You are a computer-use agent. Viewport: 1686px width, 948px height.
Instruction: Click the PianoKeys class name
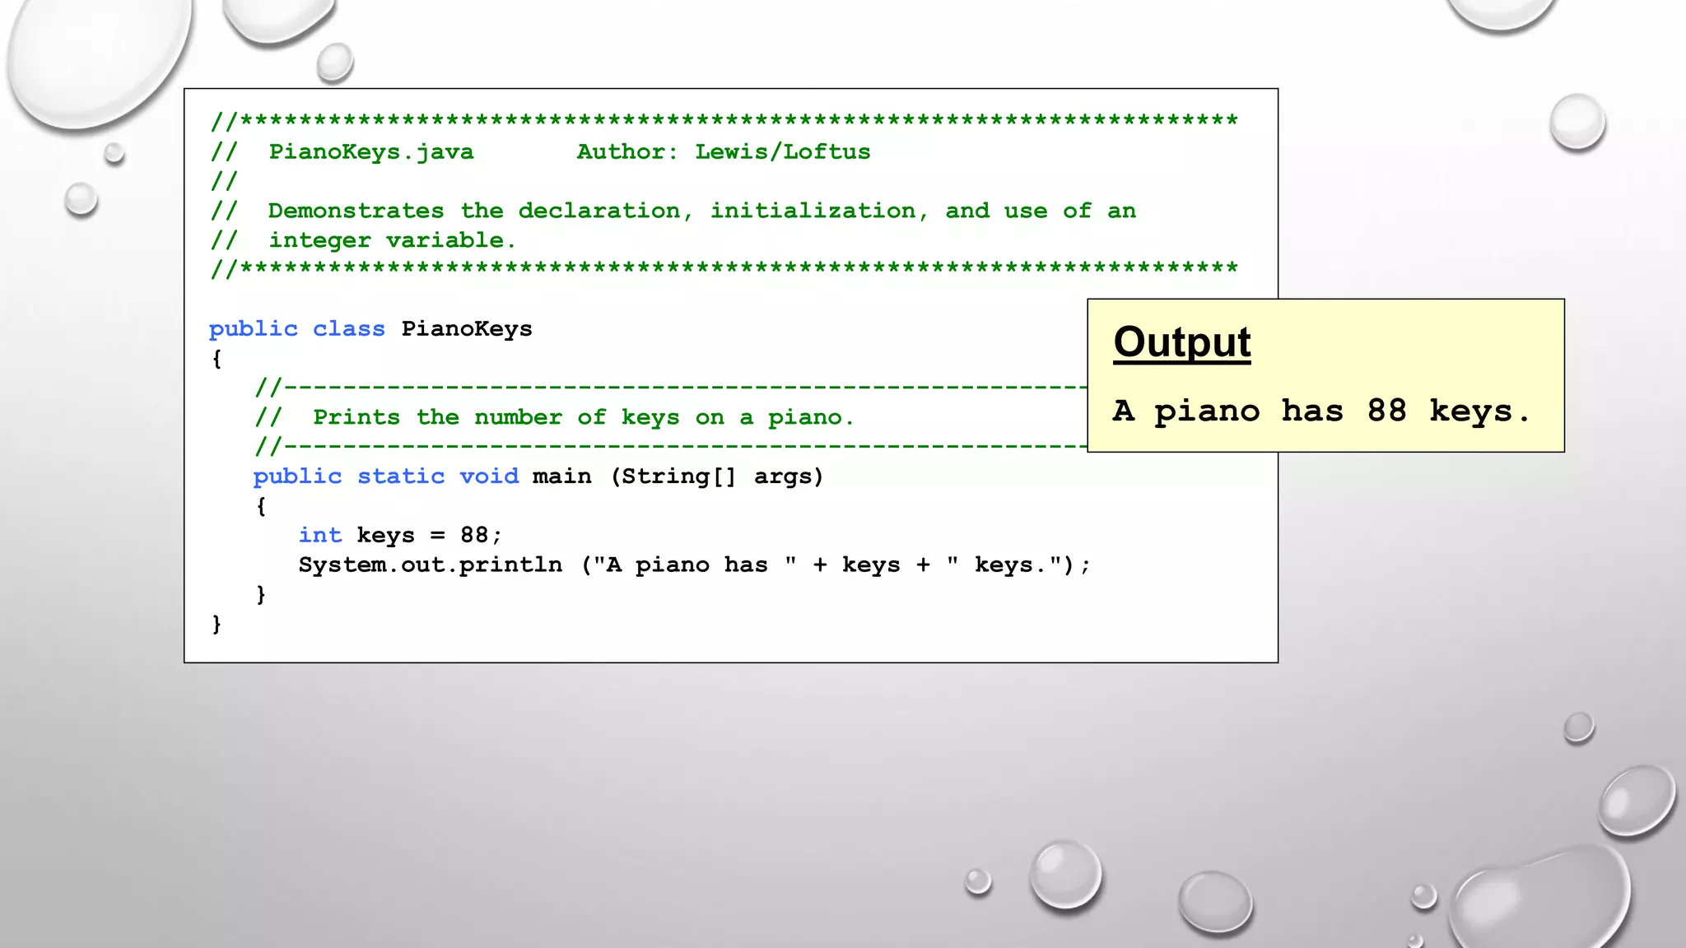467,329
